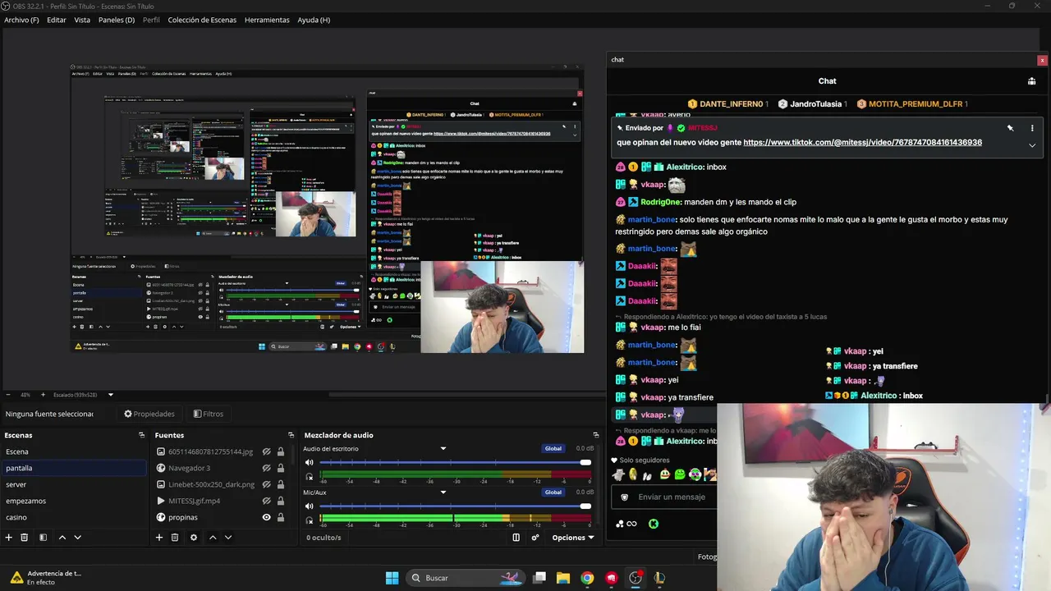Expand the Mic/Aux dropdown arrow

click(x=443, y=492)
